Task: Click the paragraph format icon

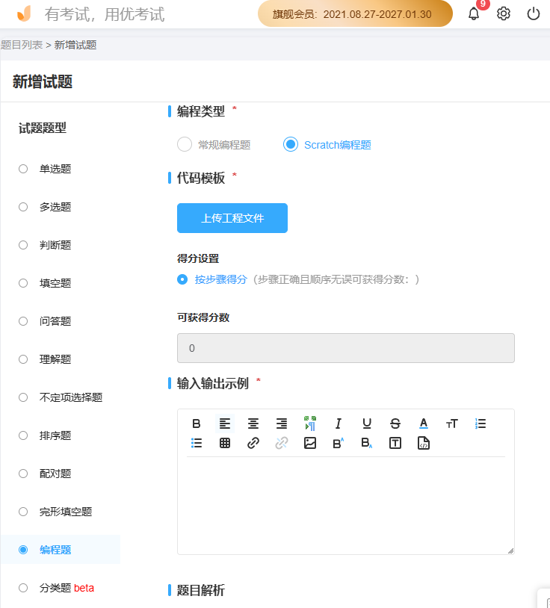Action: (x=310, y=424)
